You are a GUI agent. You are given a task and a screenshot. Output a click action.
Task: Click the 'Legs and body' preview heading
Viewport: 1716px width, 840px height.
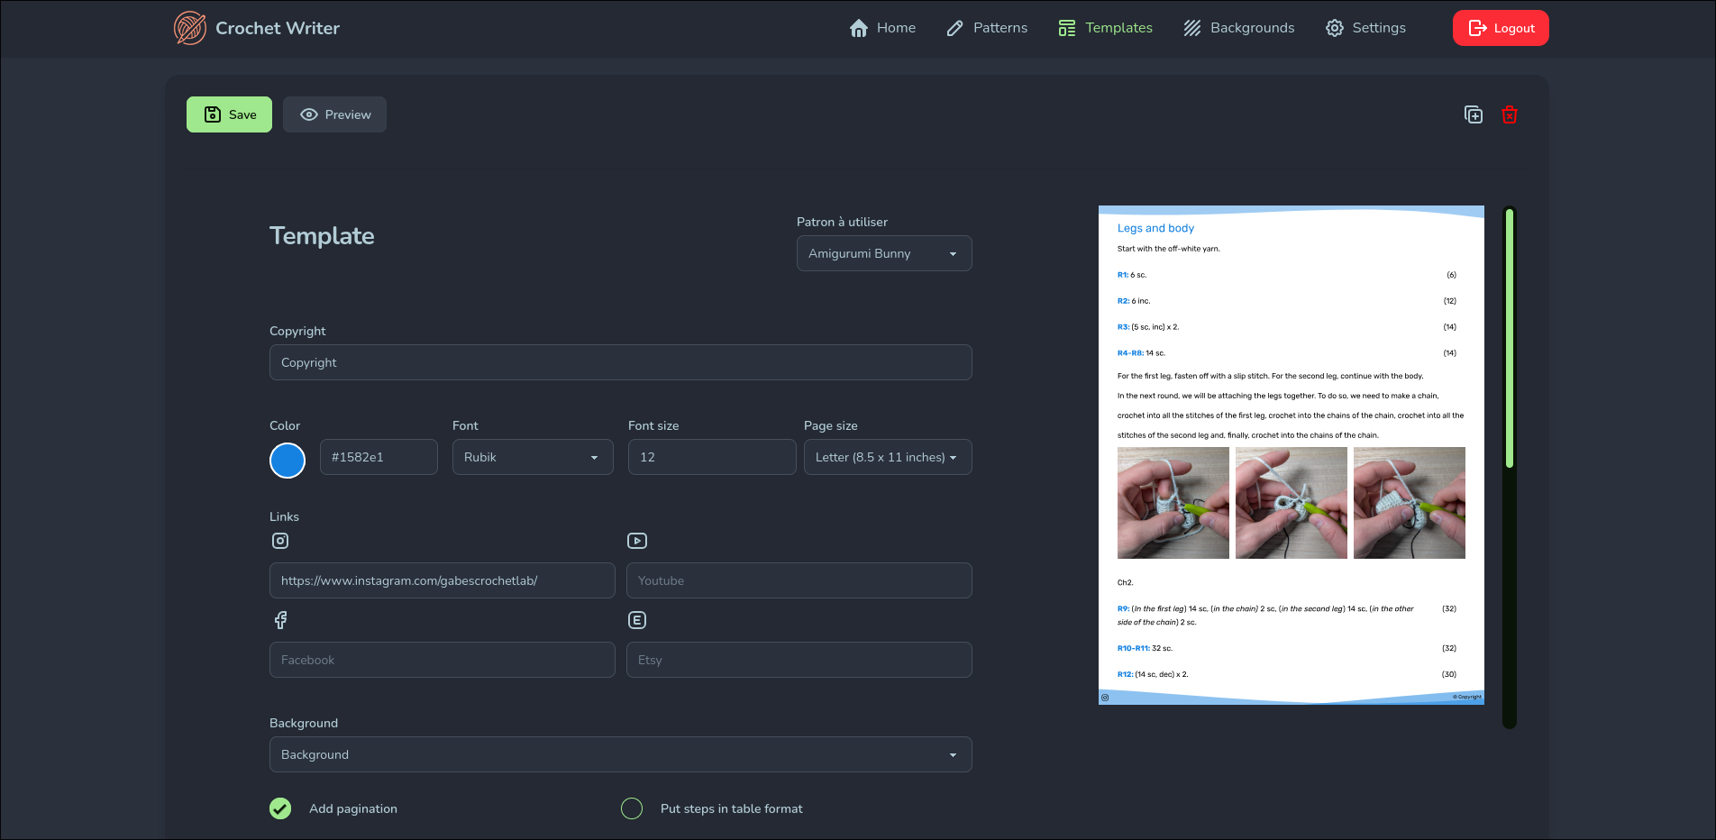tap(1155, 228)
